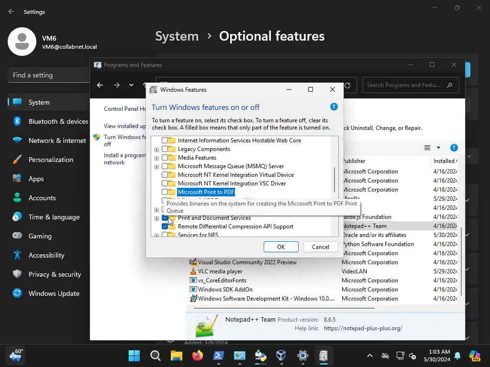Image resolution: width=490 pixels, height=367 pixels.
Task: Click the search magnifier in Programs and Features
Action: click(450, 85)
